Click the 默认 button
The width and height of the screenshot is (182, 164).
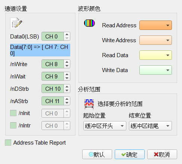coord(97,154)
